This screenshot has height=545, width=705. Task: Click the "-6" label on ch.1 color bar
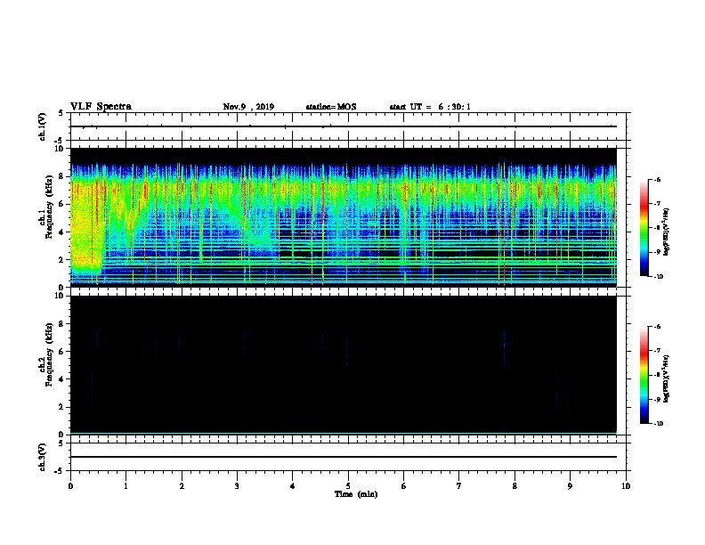(657, 179)
